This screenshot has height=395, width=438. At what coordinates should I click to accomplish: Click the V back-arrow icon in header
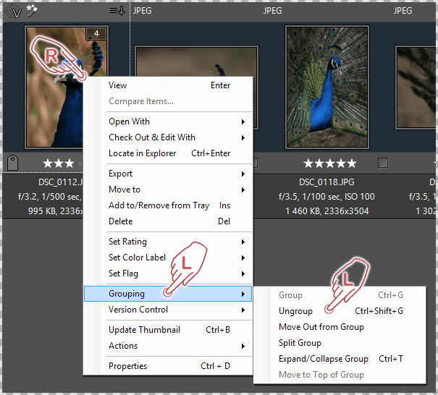click(x=13, y=12)
